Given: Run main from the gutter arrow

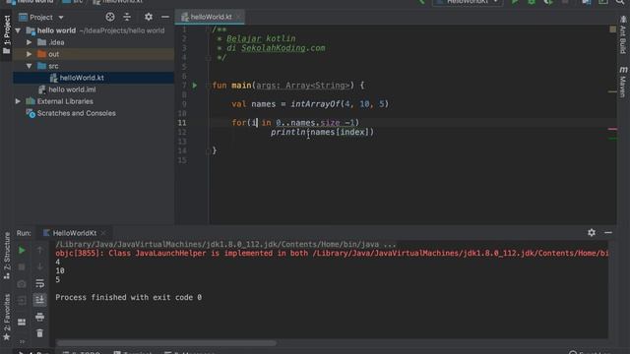Looking at the screenshot, I should [195, 86].
